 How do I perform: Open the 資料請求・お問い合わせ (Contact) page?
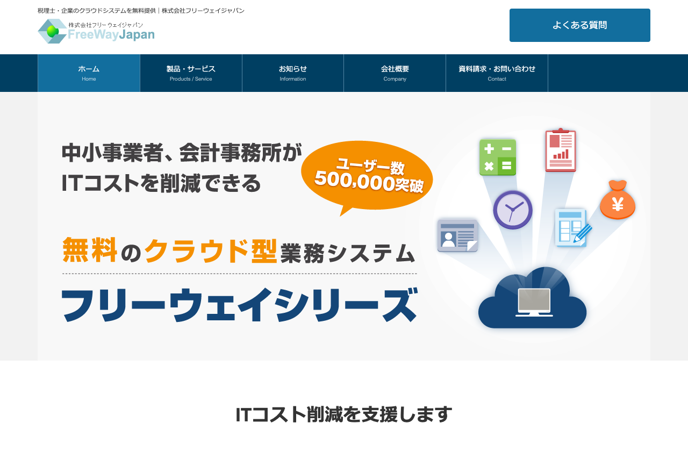pyautogui.click(x=496, y=73)
